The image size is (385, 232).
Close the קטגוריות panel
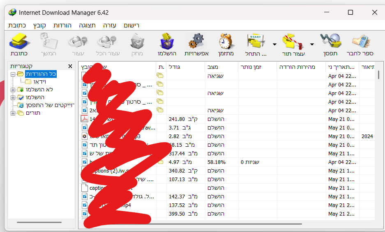(70, 66)
